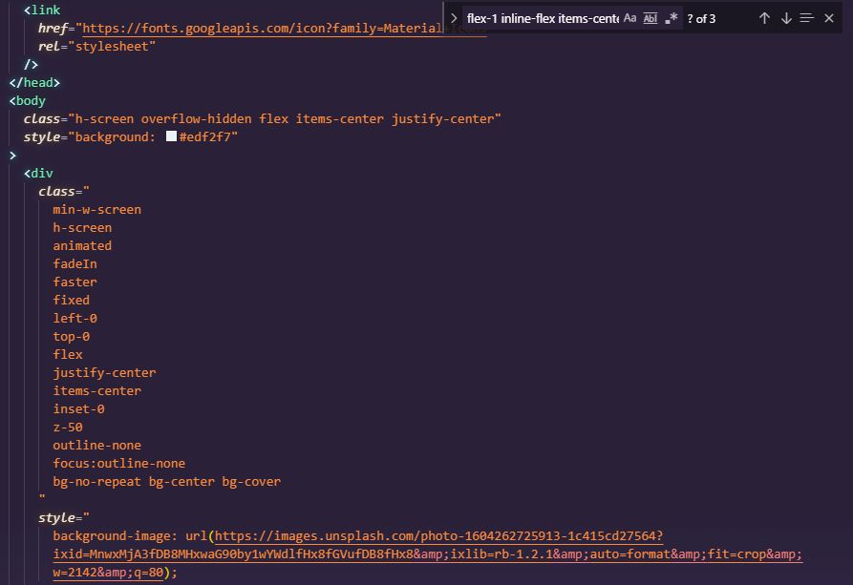Click the 'fixed' class line
This screenshot has height=585, width=853.
click(72, 300)
